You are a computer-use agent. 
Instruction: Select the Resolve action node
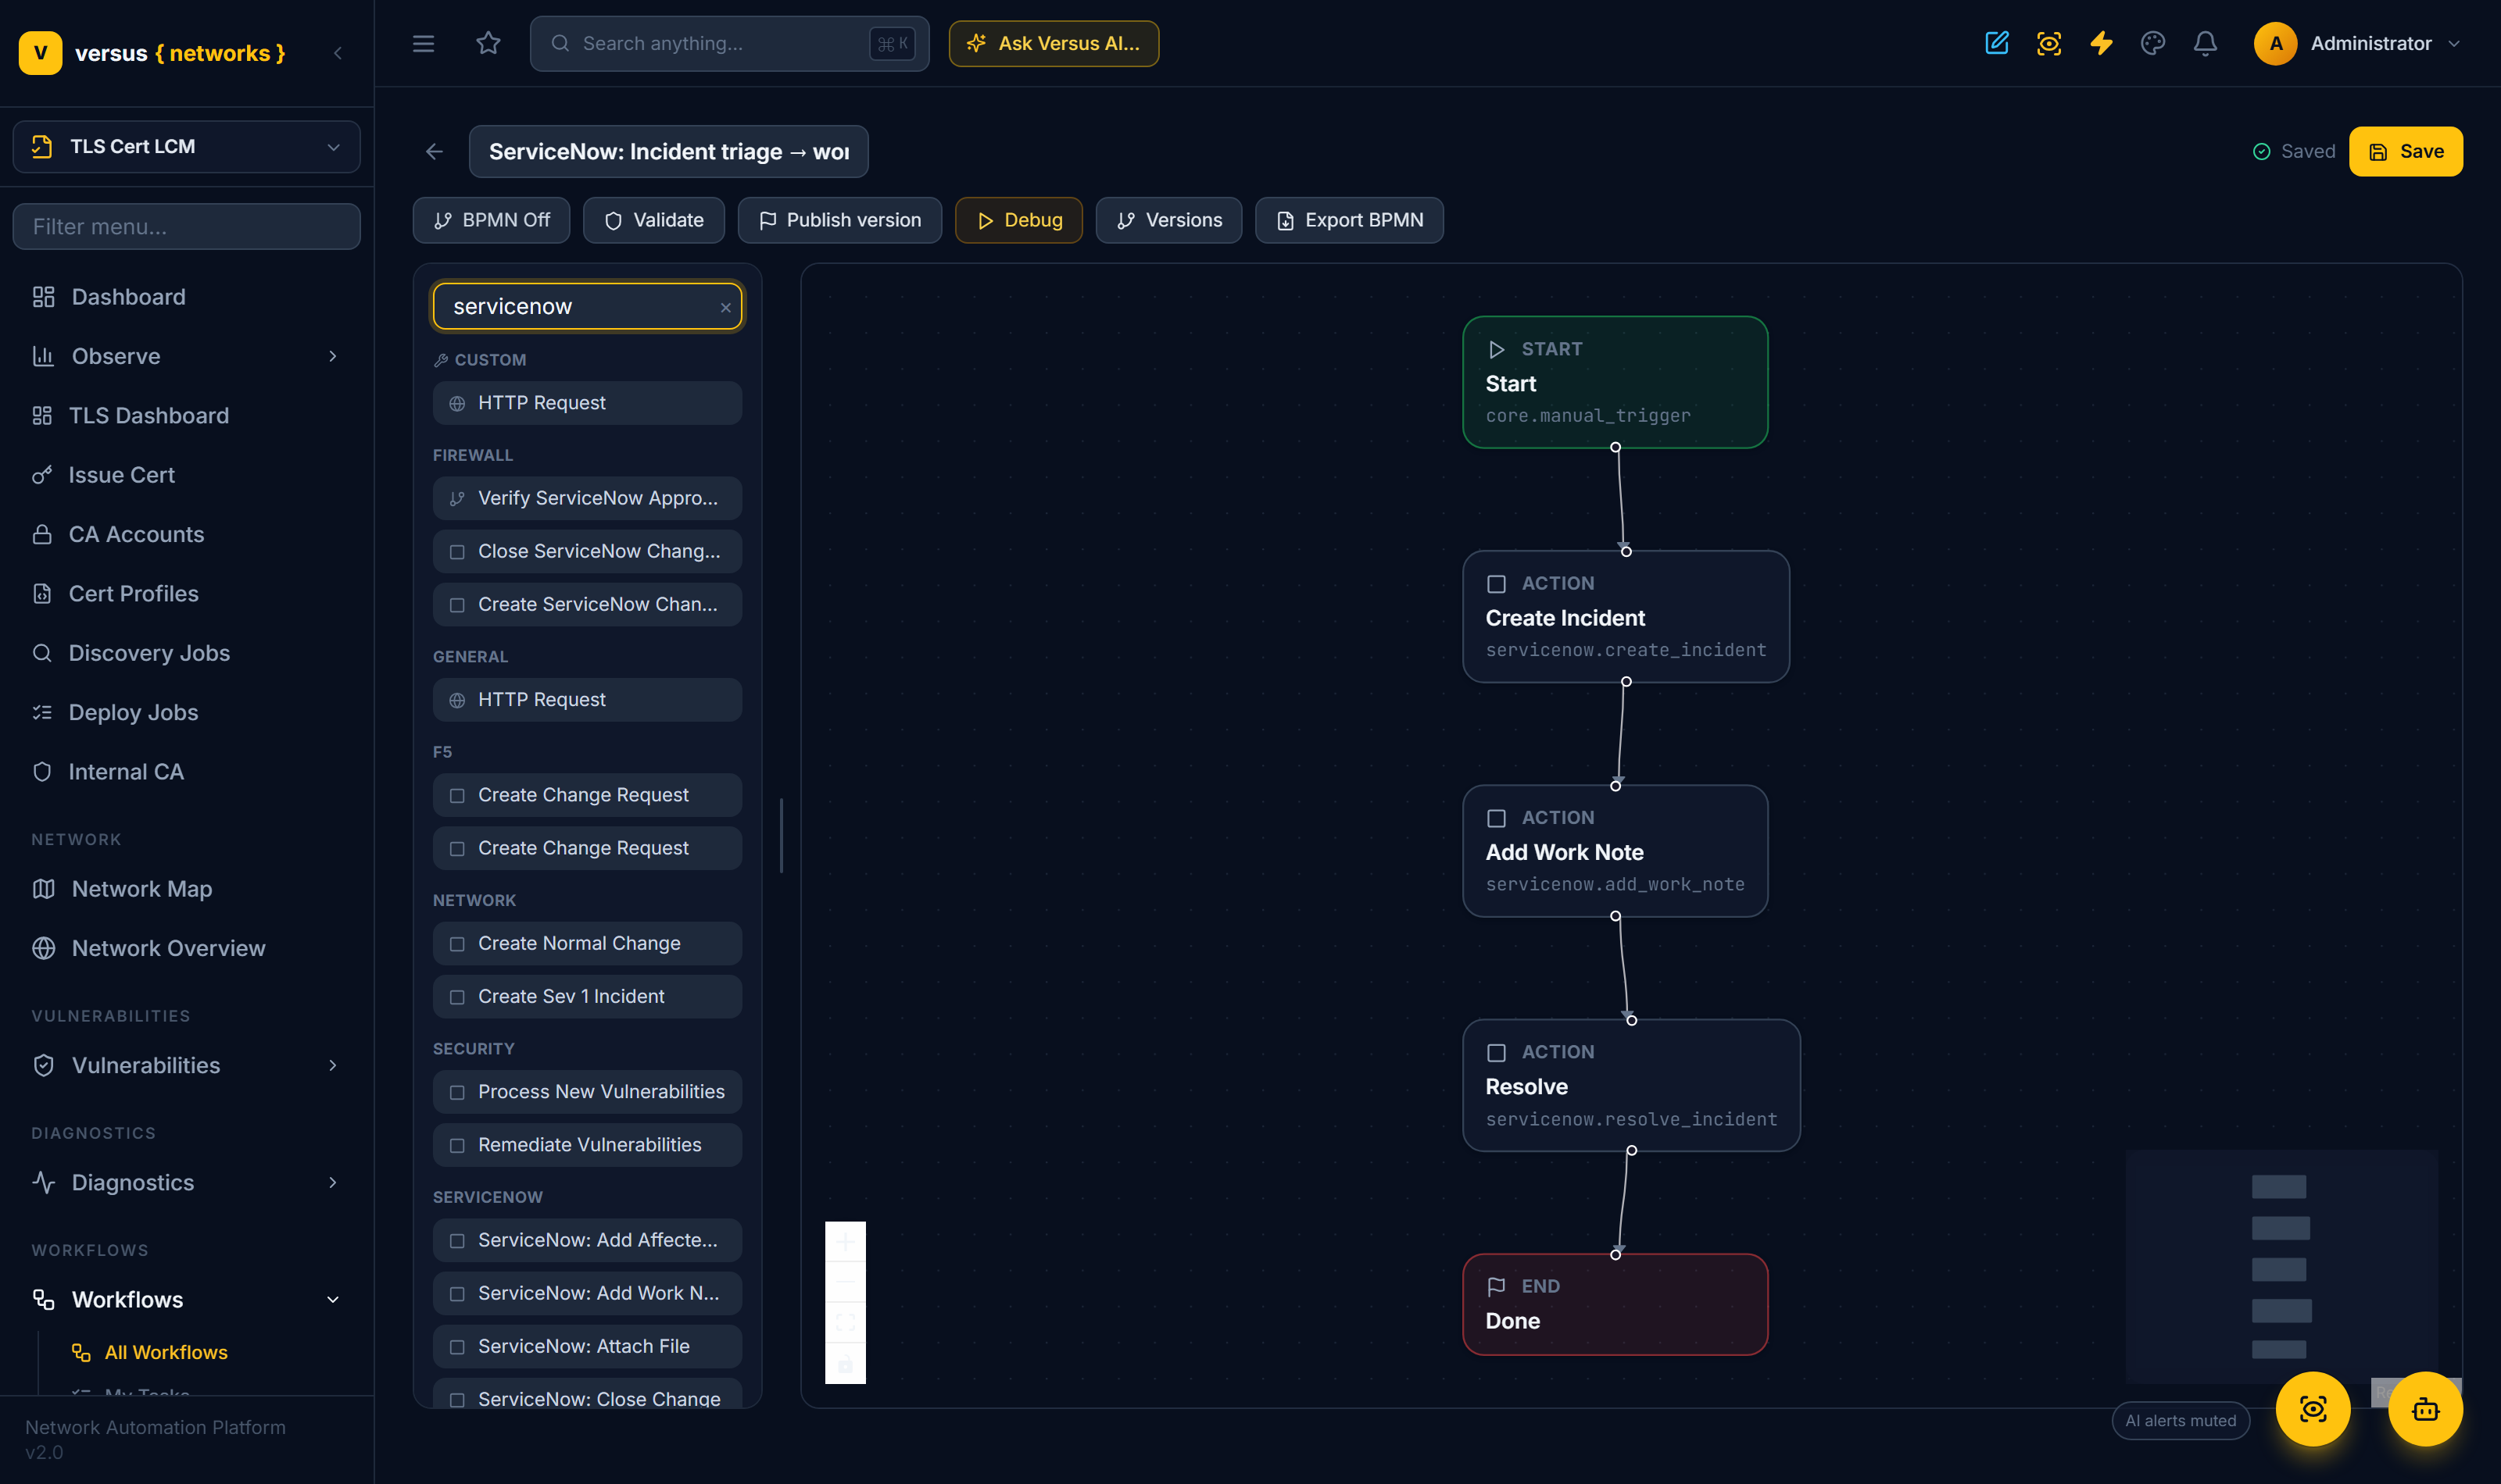pos(1630,1085)
